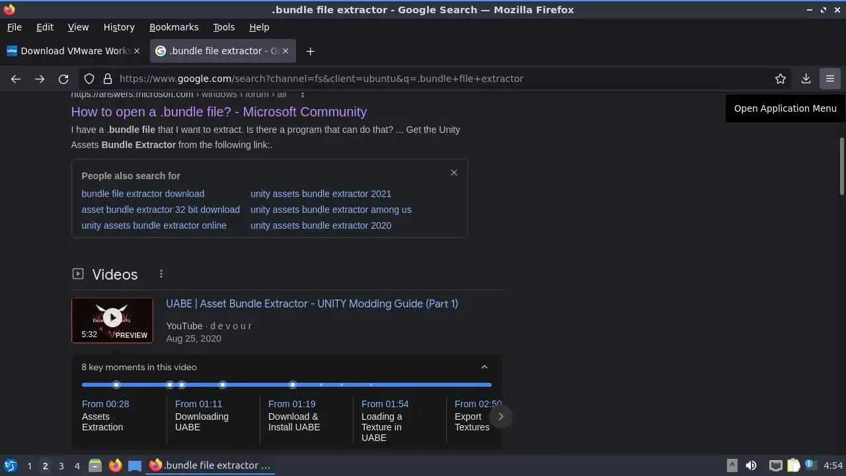Close the VMware Workstation tab

[137, 51]
